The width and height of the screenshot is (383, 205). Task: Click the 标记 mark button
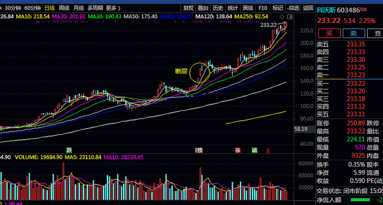(x=278, y=8)
